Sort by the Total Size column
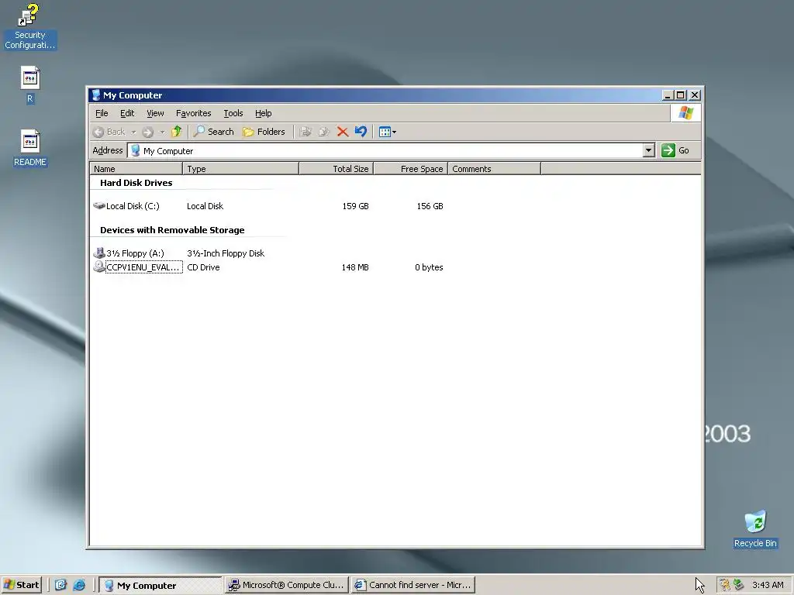 tap(337, 169)
